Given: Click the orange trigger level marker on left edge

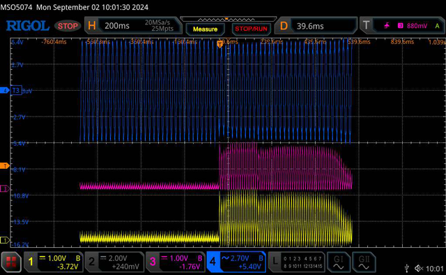Looking at the screenshot, I should [5, 166].
